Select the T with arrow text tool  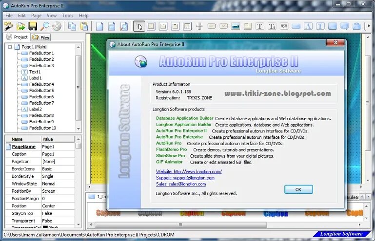click(272, 26)
